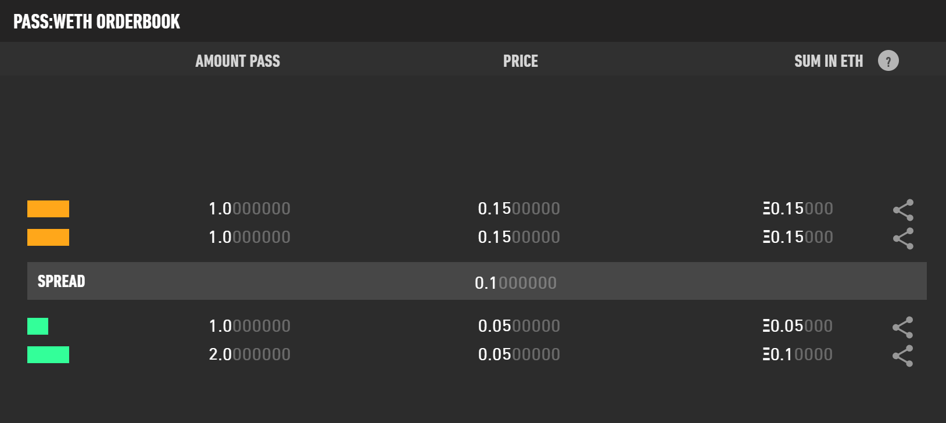Click the 2.0000000 amount buy order
This screenshot has height=423, width=946.
pos(249,354)
